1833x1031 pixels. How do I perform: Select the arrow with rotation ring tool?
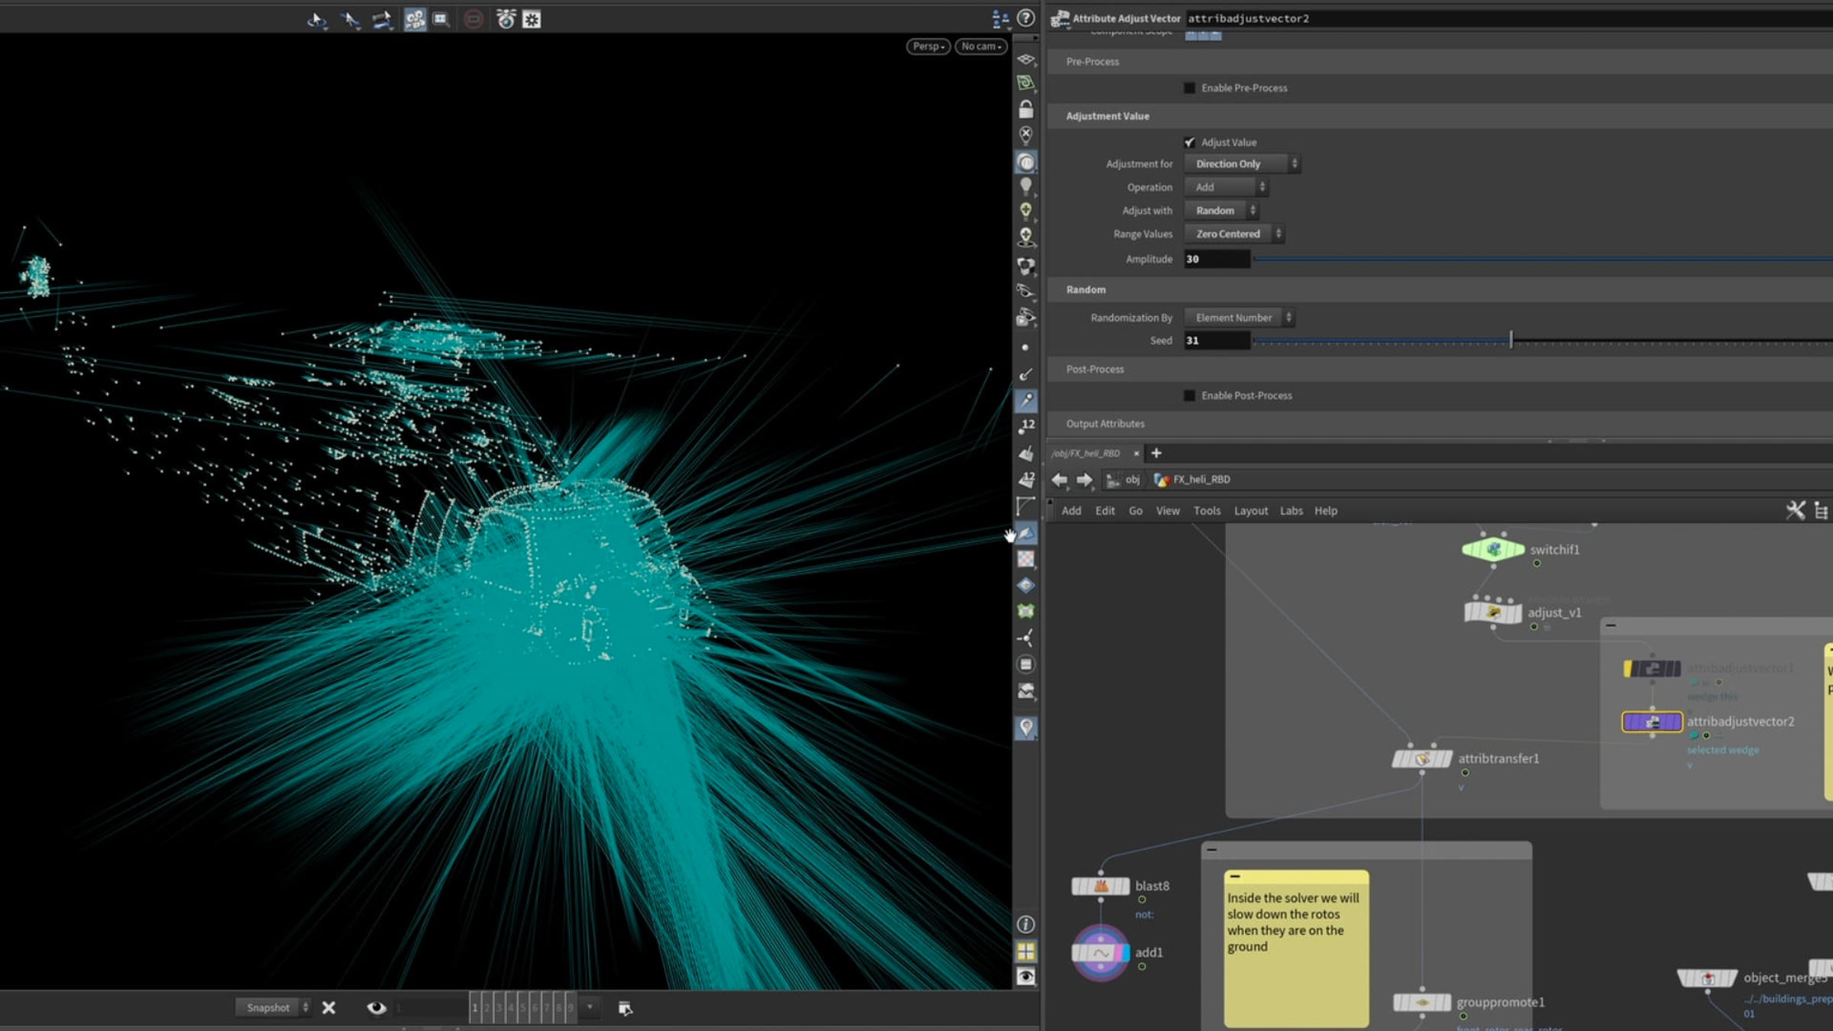317,19
